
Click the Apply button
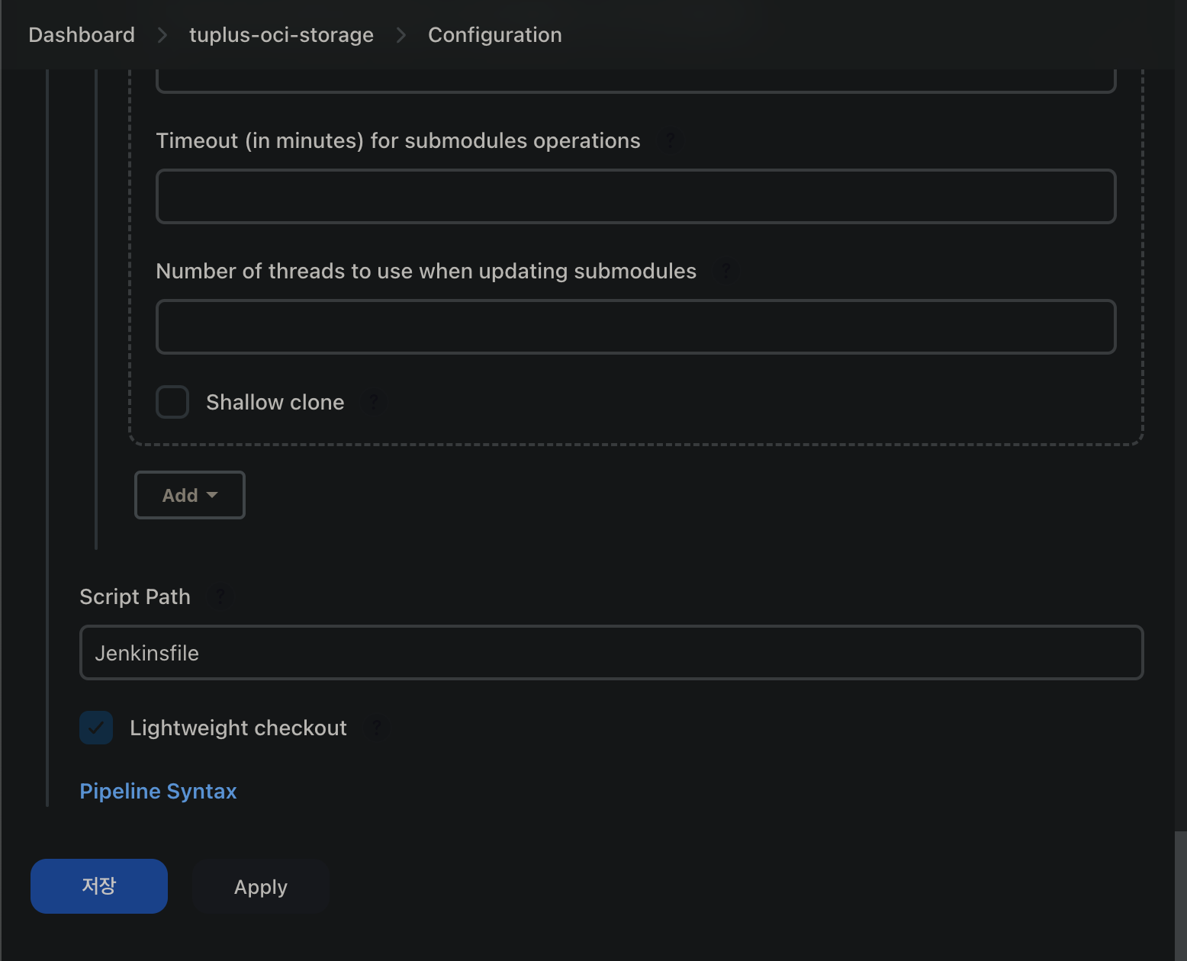pos(261,887)
